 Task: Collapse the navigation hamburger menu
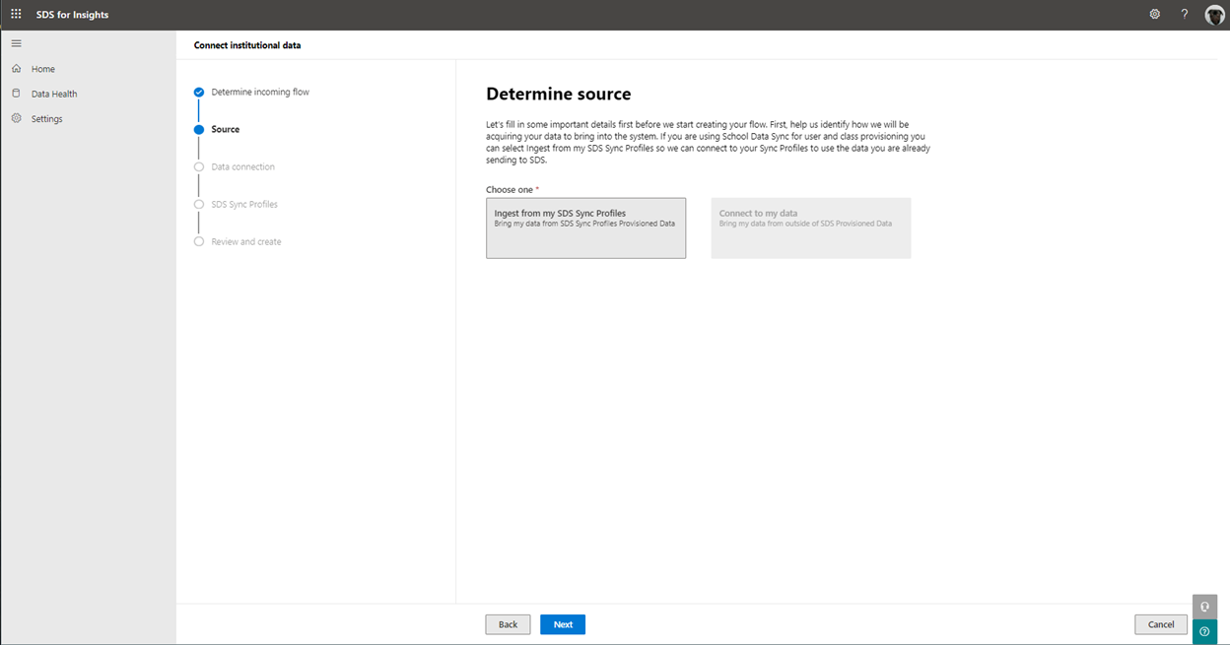(16, 43)
